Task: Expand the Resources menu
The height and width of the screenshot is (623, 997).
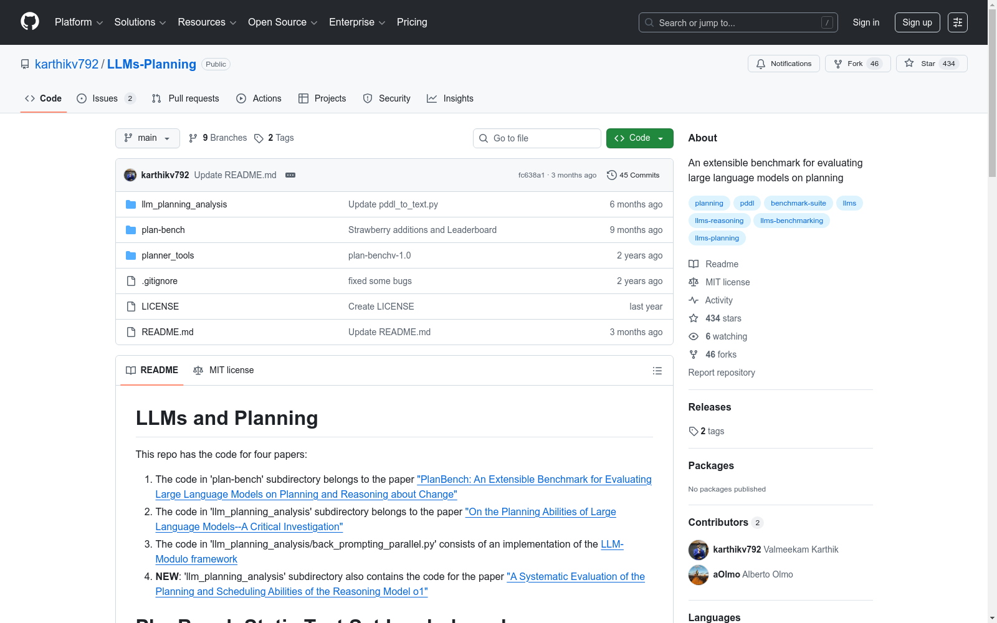Action: pos(208,22)
